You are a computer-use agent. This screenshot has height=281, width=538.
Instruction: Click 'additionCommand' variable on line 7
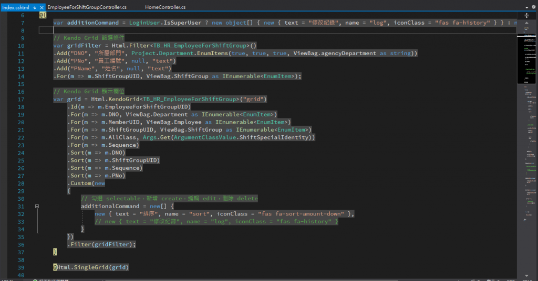click(x=92, y=23)
